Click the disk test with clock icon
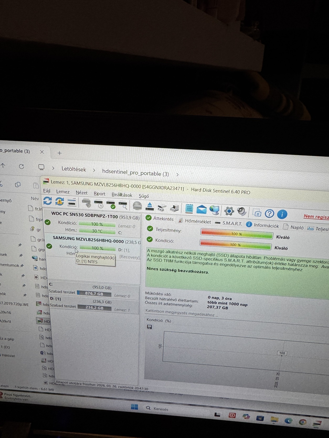Viewport: 329px width, 438px height. coord(99,204)
